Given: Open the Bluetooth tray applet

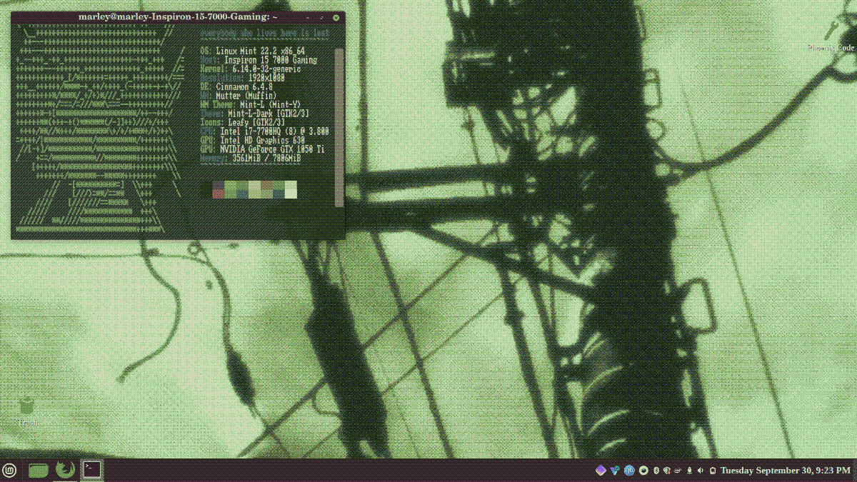Looking at the screenshot, I should click(656, 471).
